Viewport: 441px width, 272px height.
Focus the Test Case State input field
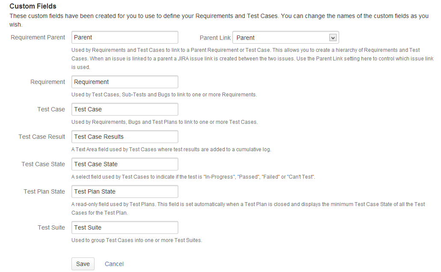[124, 164]
